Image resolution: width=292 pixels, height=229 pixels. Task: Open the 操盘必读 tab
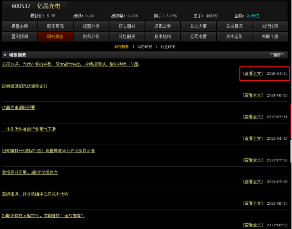(20, 26)
